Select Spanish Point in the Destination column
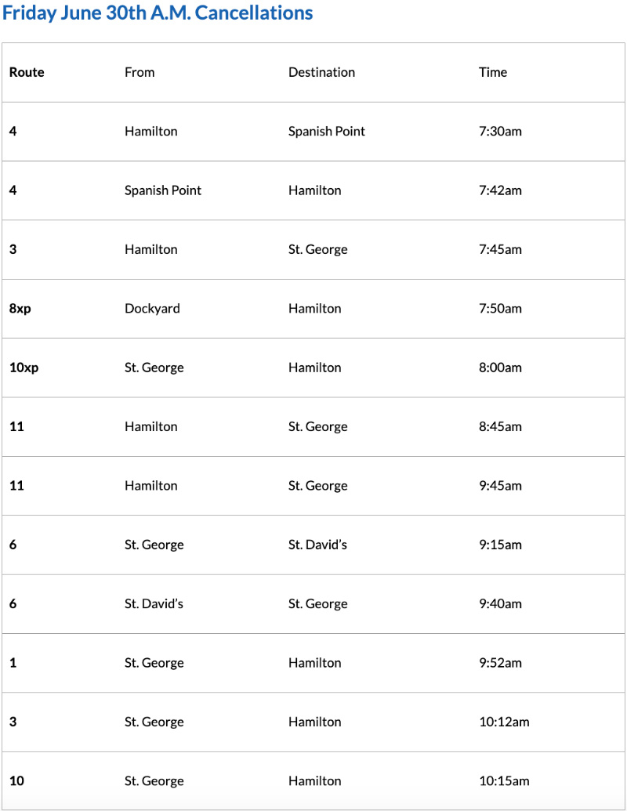The height and width of the screenshot is (811, 627). pyautogui.click(x=327, y=132)
